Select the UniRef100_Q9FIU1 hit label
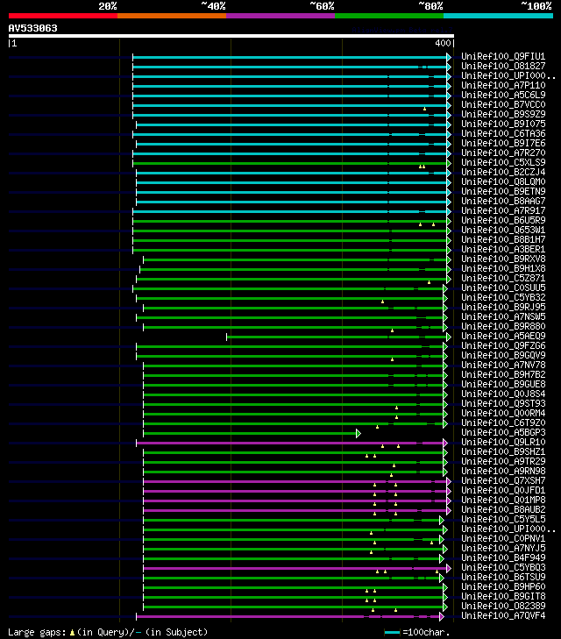 pyautogui.click(x=503, y=56)
